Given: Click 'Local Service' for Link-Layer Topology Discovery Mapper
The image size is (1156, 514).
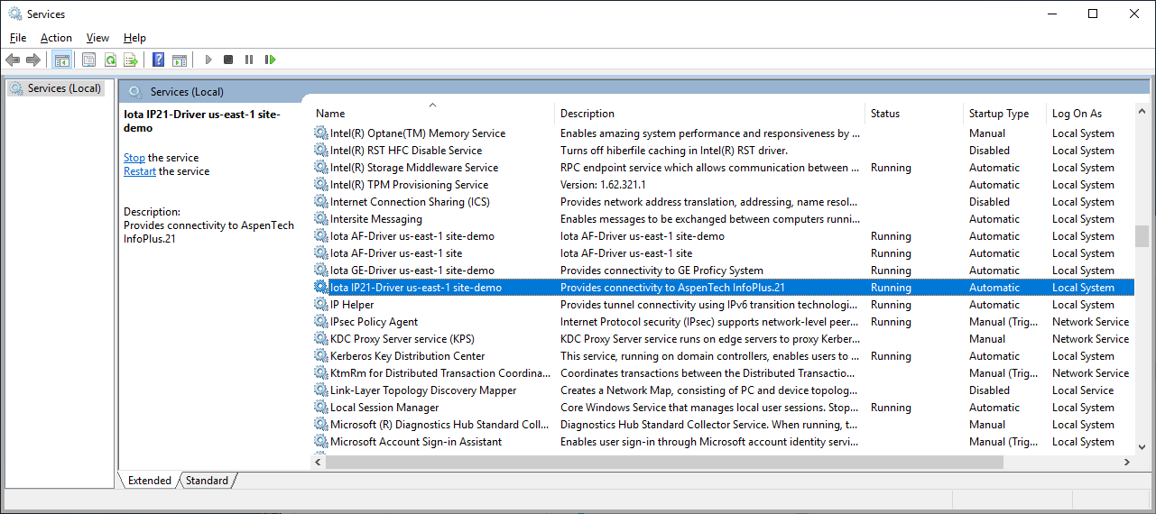Looking at the screenshot, I should (x=1083, y=390).
